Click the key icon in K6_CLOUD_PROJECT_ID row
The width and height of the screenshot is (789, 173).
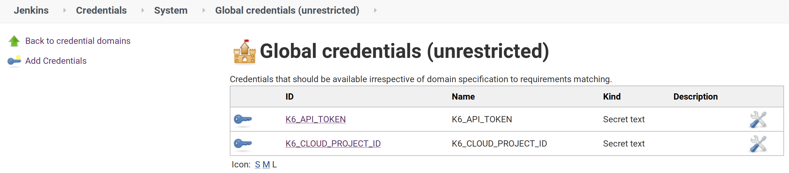click(243, 144)
